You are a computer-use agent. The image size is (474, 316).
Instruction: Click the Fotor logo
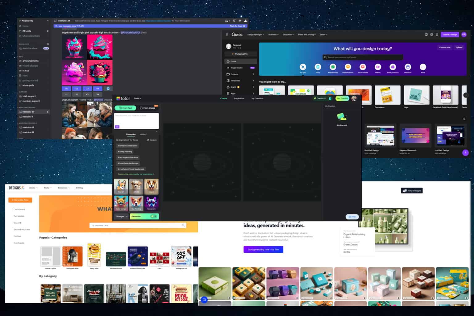[x=123, y=98]
